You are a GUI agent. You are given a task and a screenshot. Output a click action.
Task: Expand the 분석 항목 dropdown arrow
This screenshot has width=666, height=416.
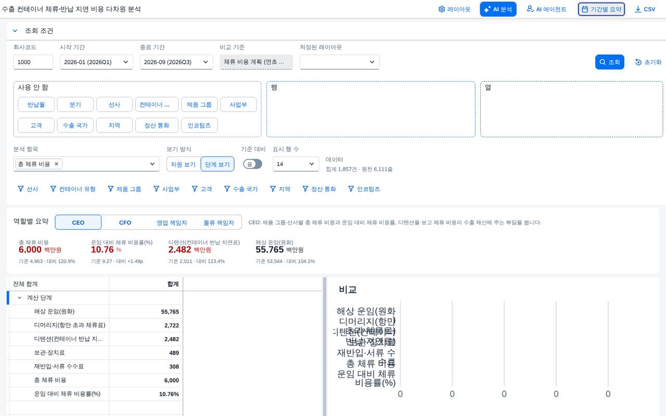[152, 164]
